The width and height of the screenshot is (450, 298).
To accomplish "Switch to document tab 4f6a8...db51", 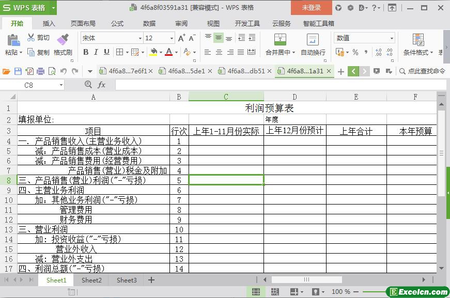I will pyautogui.click(x=246, y=71).
